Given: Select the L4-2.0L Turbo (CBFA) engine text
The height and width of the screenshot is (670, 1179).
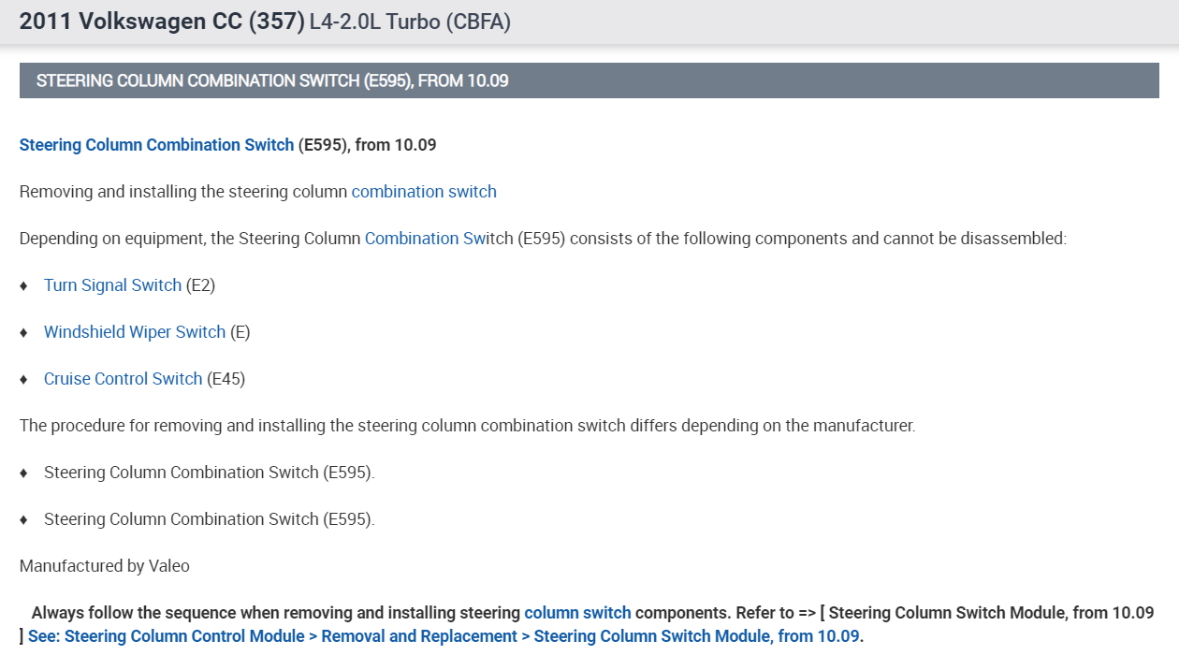Looking at the screenshot, I should pyautogui.click(x=410, y=22).
